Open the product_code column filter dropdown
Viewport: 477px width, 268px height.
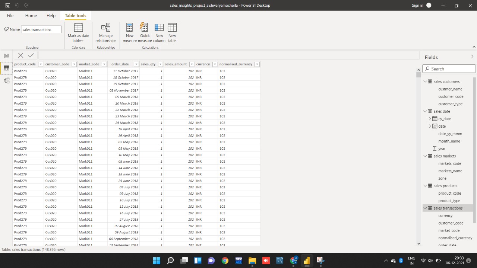click(40, 64)
